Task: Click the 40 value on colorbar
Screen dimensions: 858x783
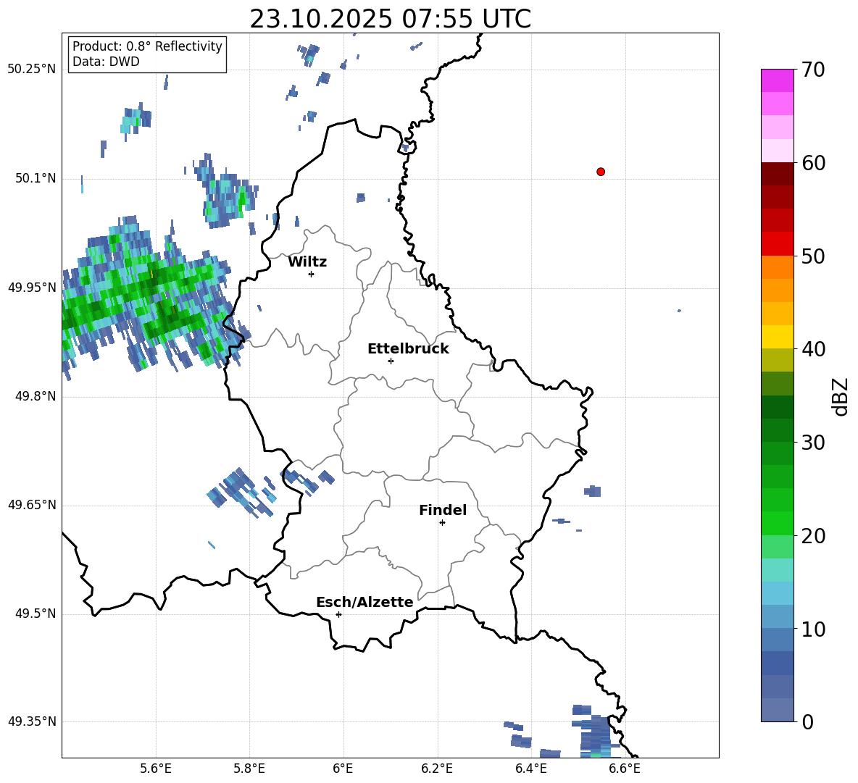Action: [x=812, y=349]
